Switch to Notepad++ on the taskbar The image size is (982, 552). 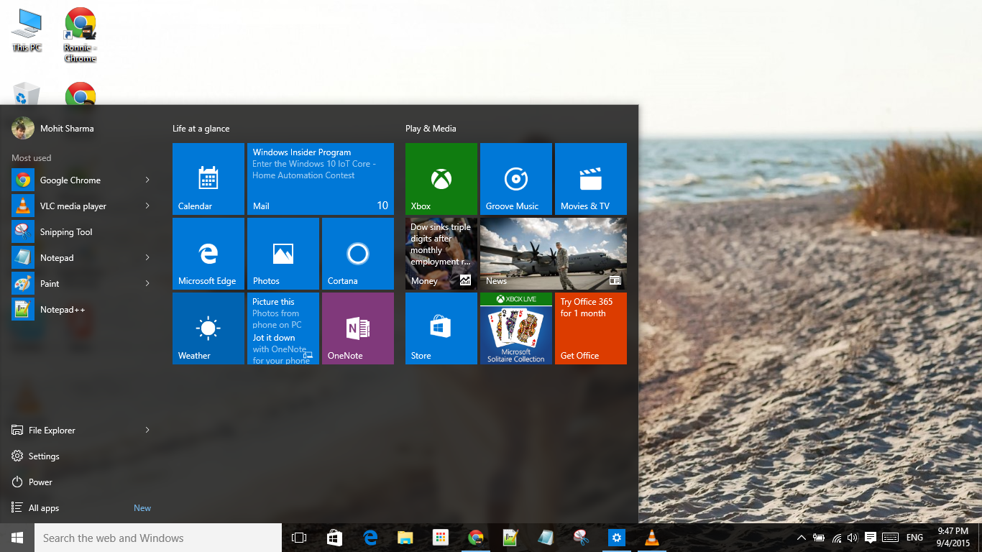tap(510, 538)
